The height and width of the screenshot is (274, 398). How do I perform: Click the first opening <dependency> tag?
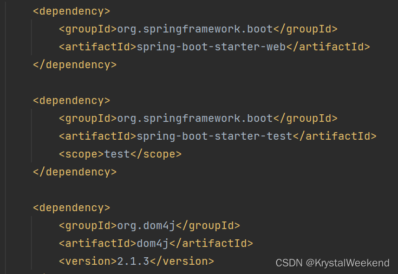pos(71,11)
